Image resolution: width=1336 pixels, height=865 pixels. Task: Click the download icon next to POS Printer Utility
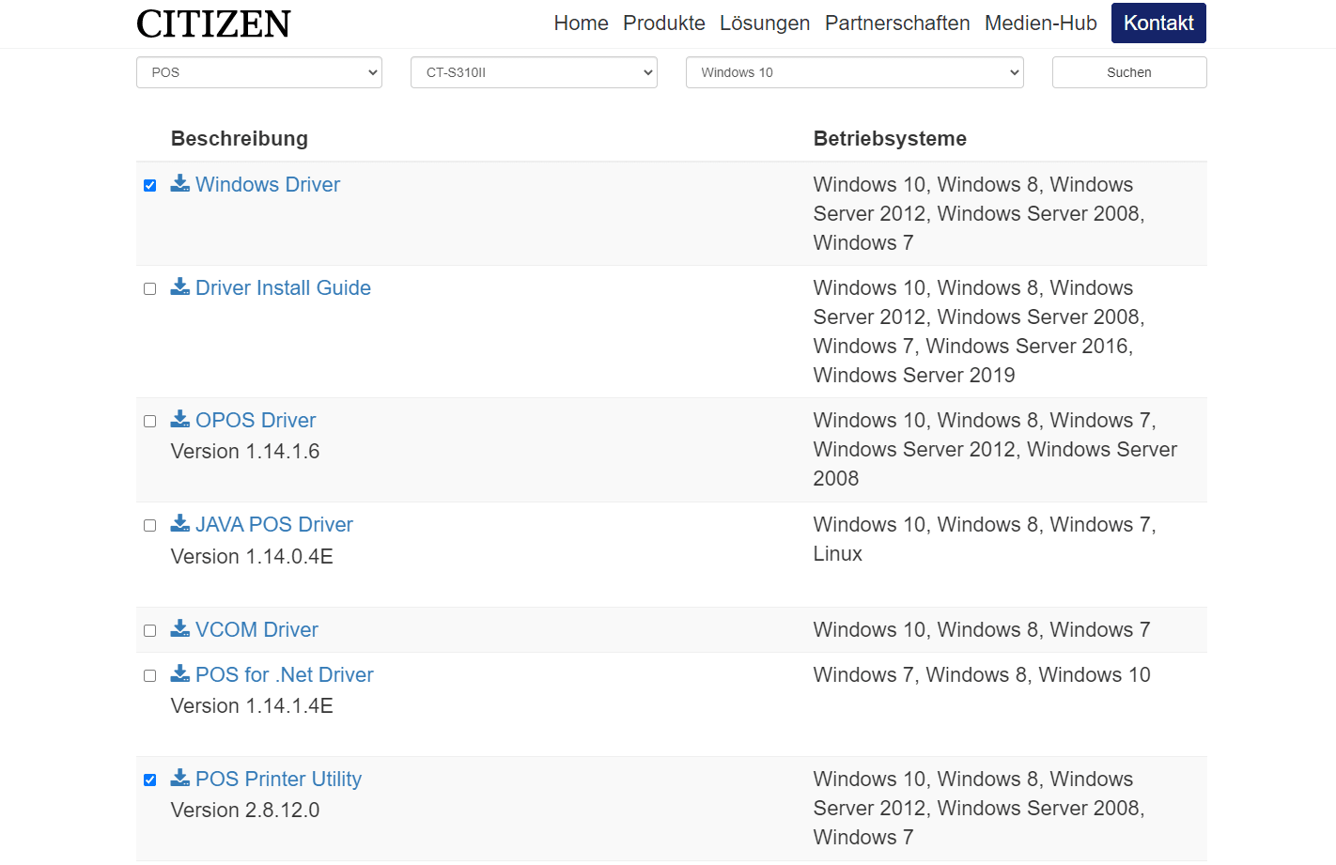point(180,778)
